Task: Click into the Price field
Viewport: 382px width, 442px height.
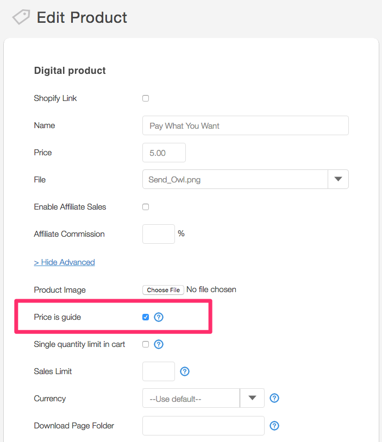Action: [x=164, y=153]
